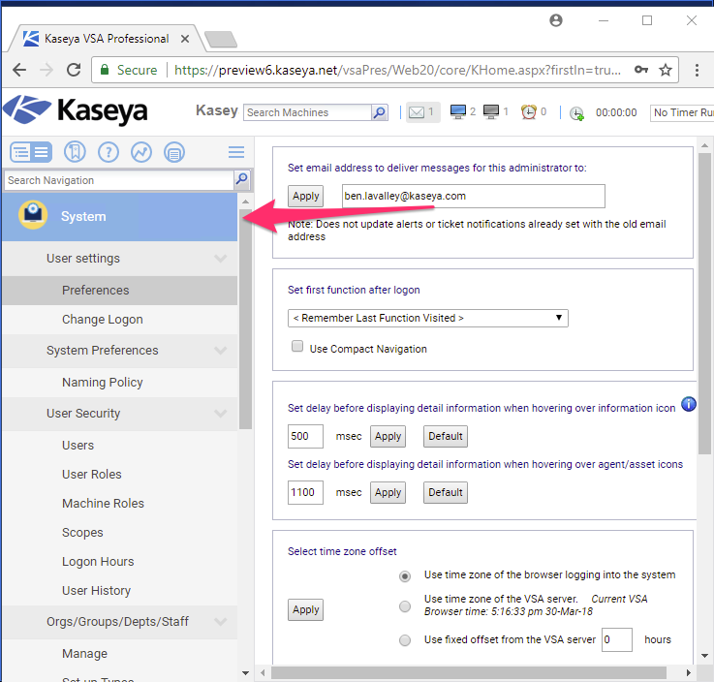
Task: Open the bookmarks icon in sidebar toolbar
Action: (75, 152)
